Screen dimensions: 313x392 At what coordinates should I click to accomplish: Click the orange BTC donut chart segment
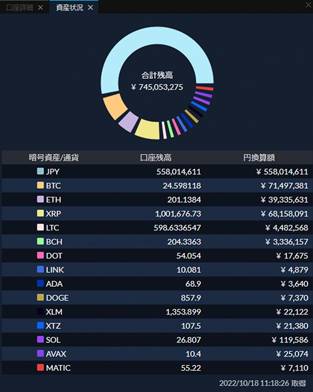115,106
